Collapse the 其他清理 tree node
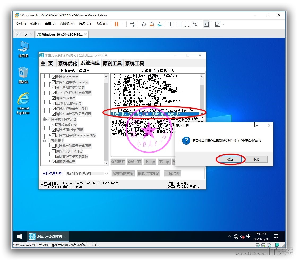This screenshot has width=298, height=260. click(x=44, y=141)
